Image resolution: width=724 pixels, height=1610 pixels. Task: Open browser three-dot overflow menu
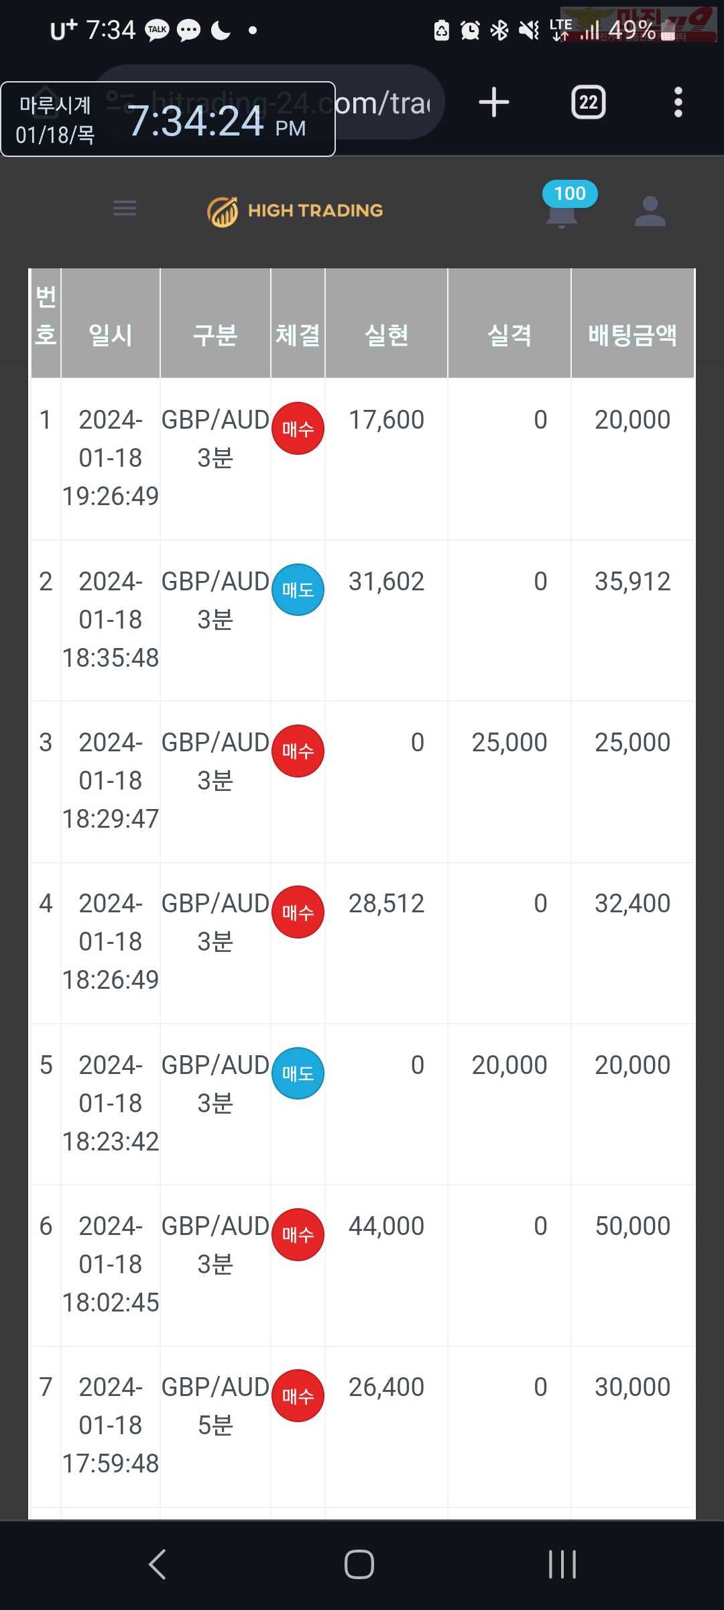(678, 103)
